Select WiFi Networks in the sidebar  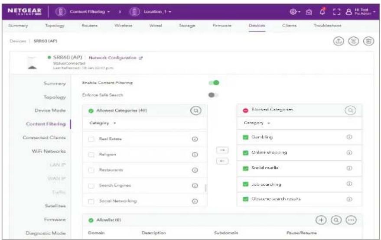coord(49,151)
